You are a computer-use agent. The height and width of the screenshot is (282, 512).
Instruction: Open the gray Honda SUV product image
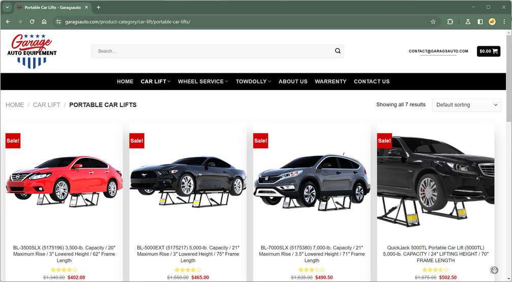312,181
